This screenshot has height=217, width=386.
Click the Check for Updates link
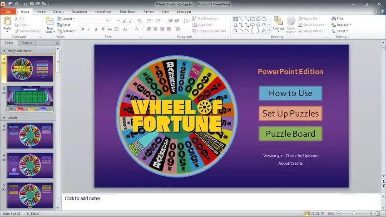pos(302,156)
